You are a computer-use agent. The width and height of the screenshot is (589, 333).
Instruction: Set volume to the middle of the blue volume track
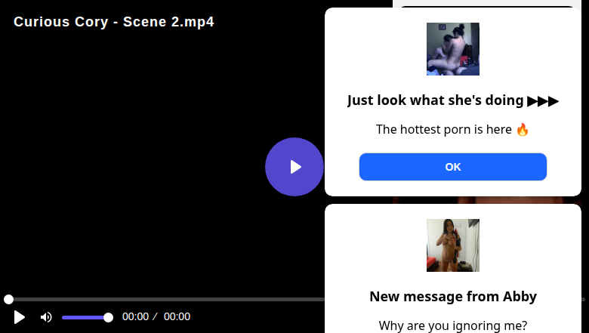(x=85, y=317)
